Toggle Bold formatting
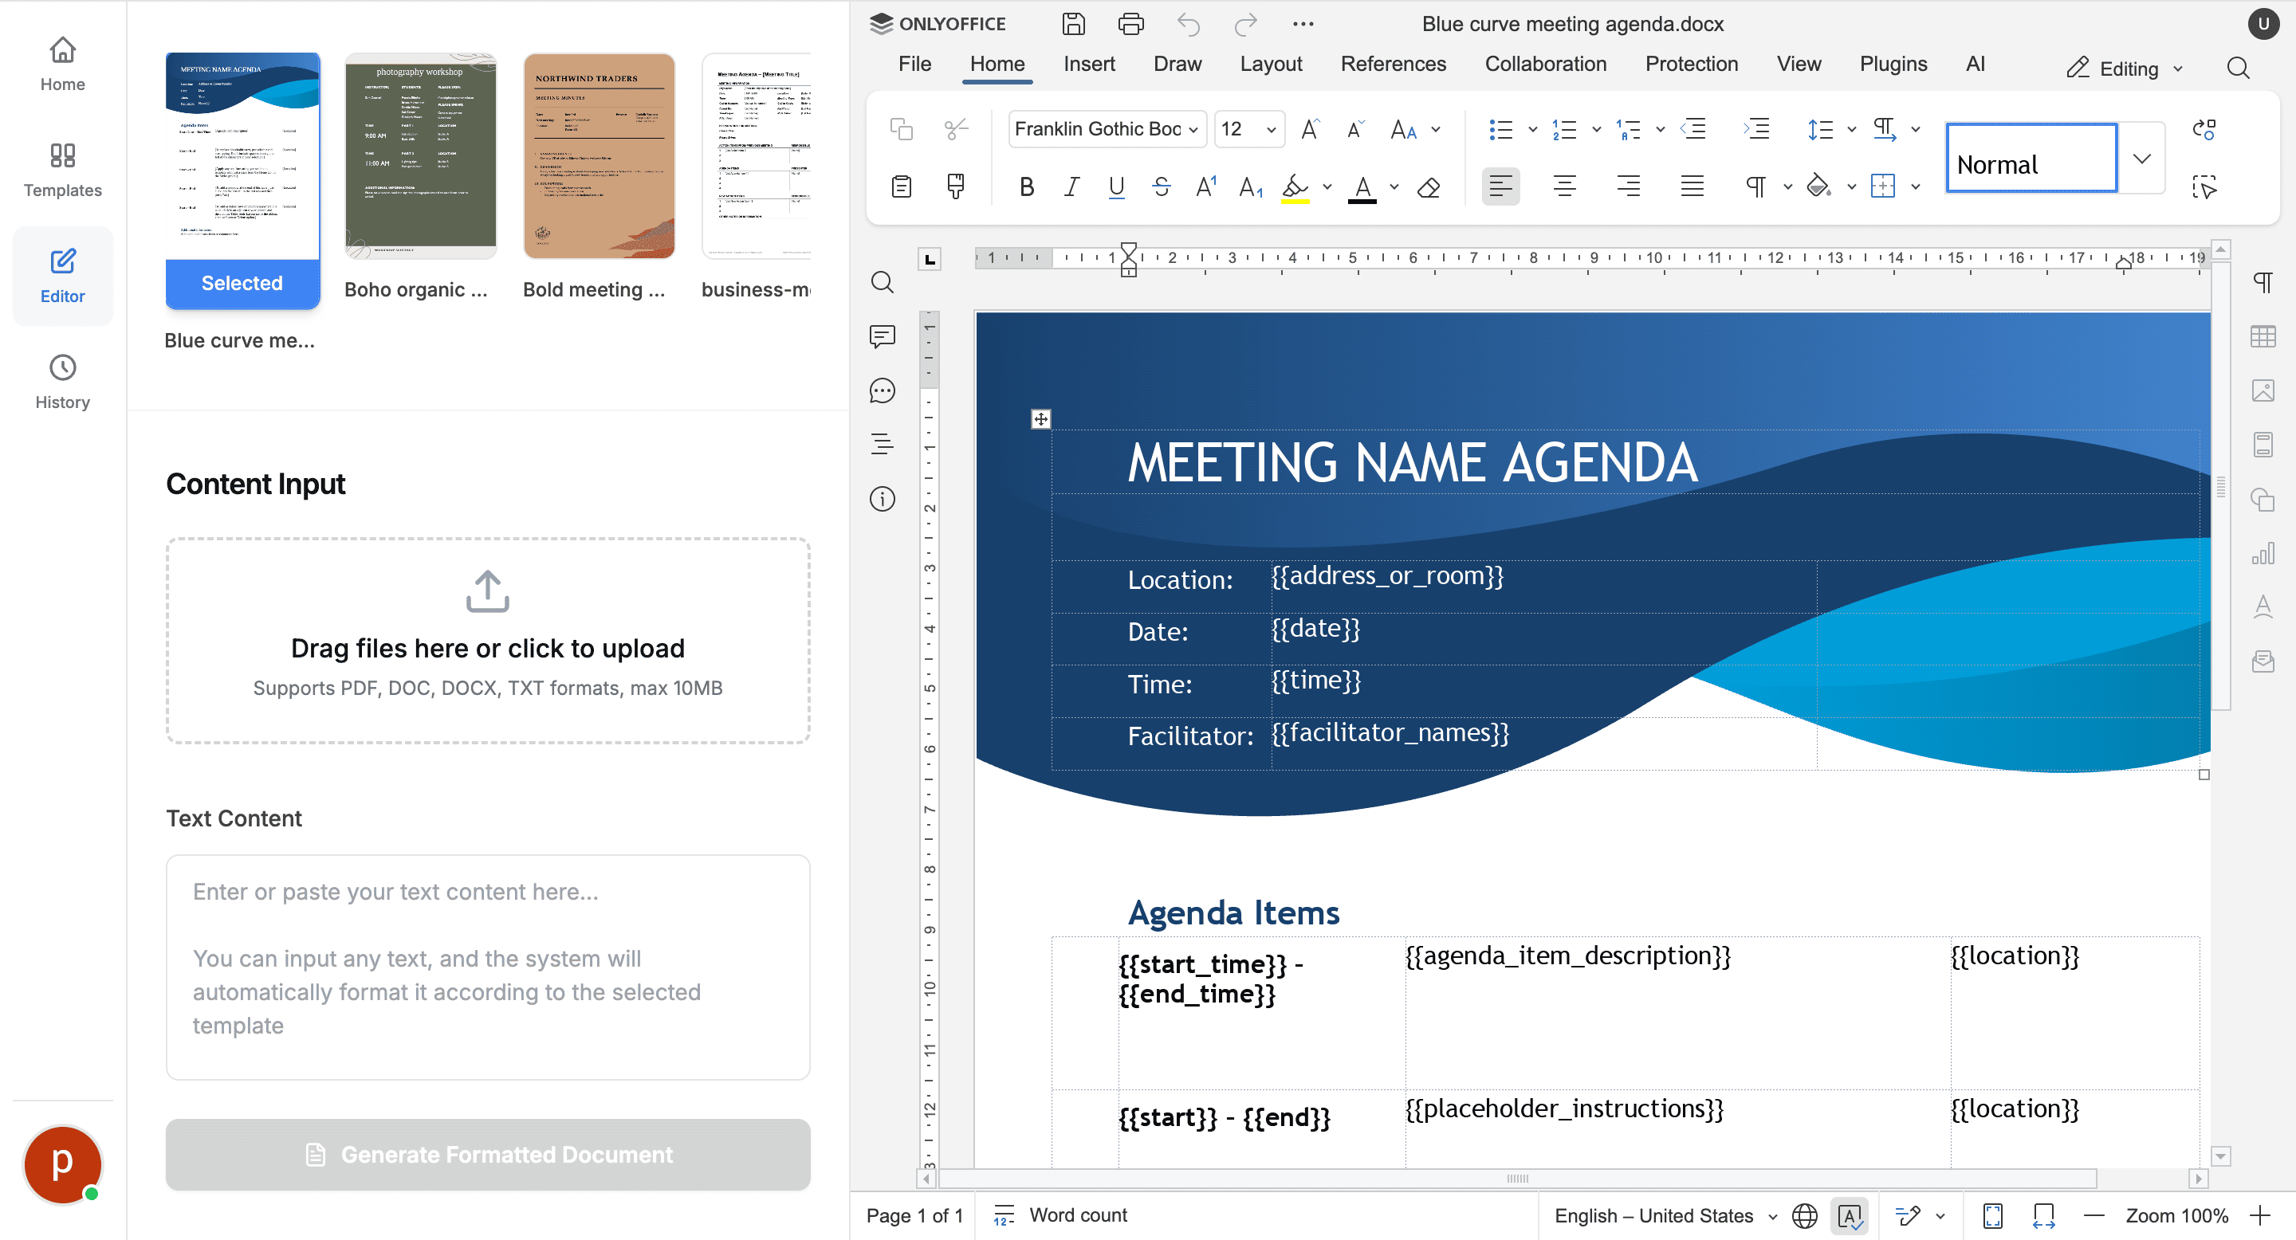 pyautogui.click(x=1027, y=187)
